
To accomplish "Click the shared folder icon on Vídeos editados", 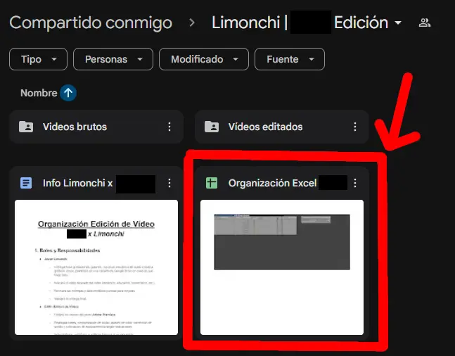I will [211, 127].
